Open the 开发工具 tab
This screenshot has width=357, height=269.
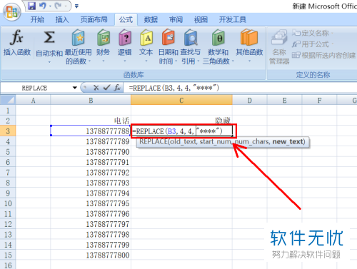click(233, 19)
